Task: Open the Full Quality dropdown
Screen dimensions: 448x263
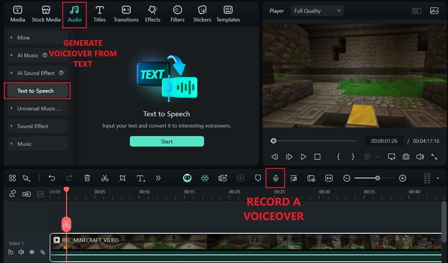Action: coord(317,11)
